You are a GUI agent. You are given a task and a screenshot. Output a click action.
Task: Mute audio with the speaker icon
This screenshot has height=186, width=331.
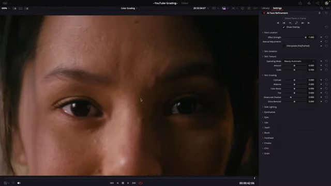click(19, 183)
